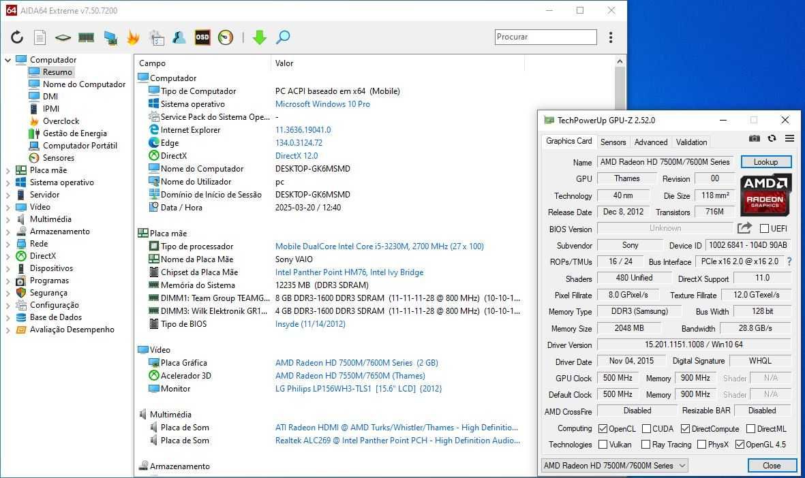Image resolution: width=805 pixels, height=478 pixels.
Task: Click the BIOS export share icon
Action: click(744, 227)
